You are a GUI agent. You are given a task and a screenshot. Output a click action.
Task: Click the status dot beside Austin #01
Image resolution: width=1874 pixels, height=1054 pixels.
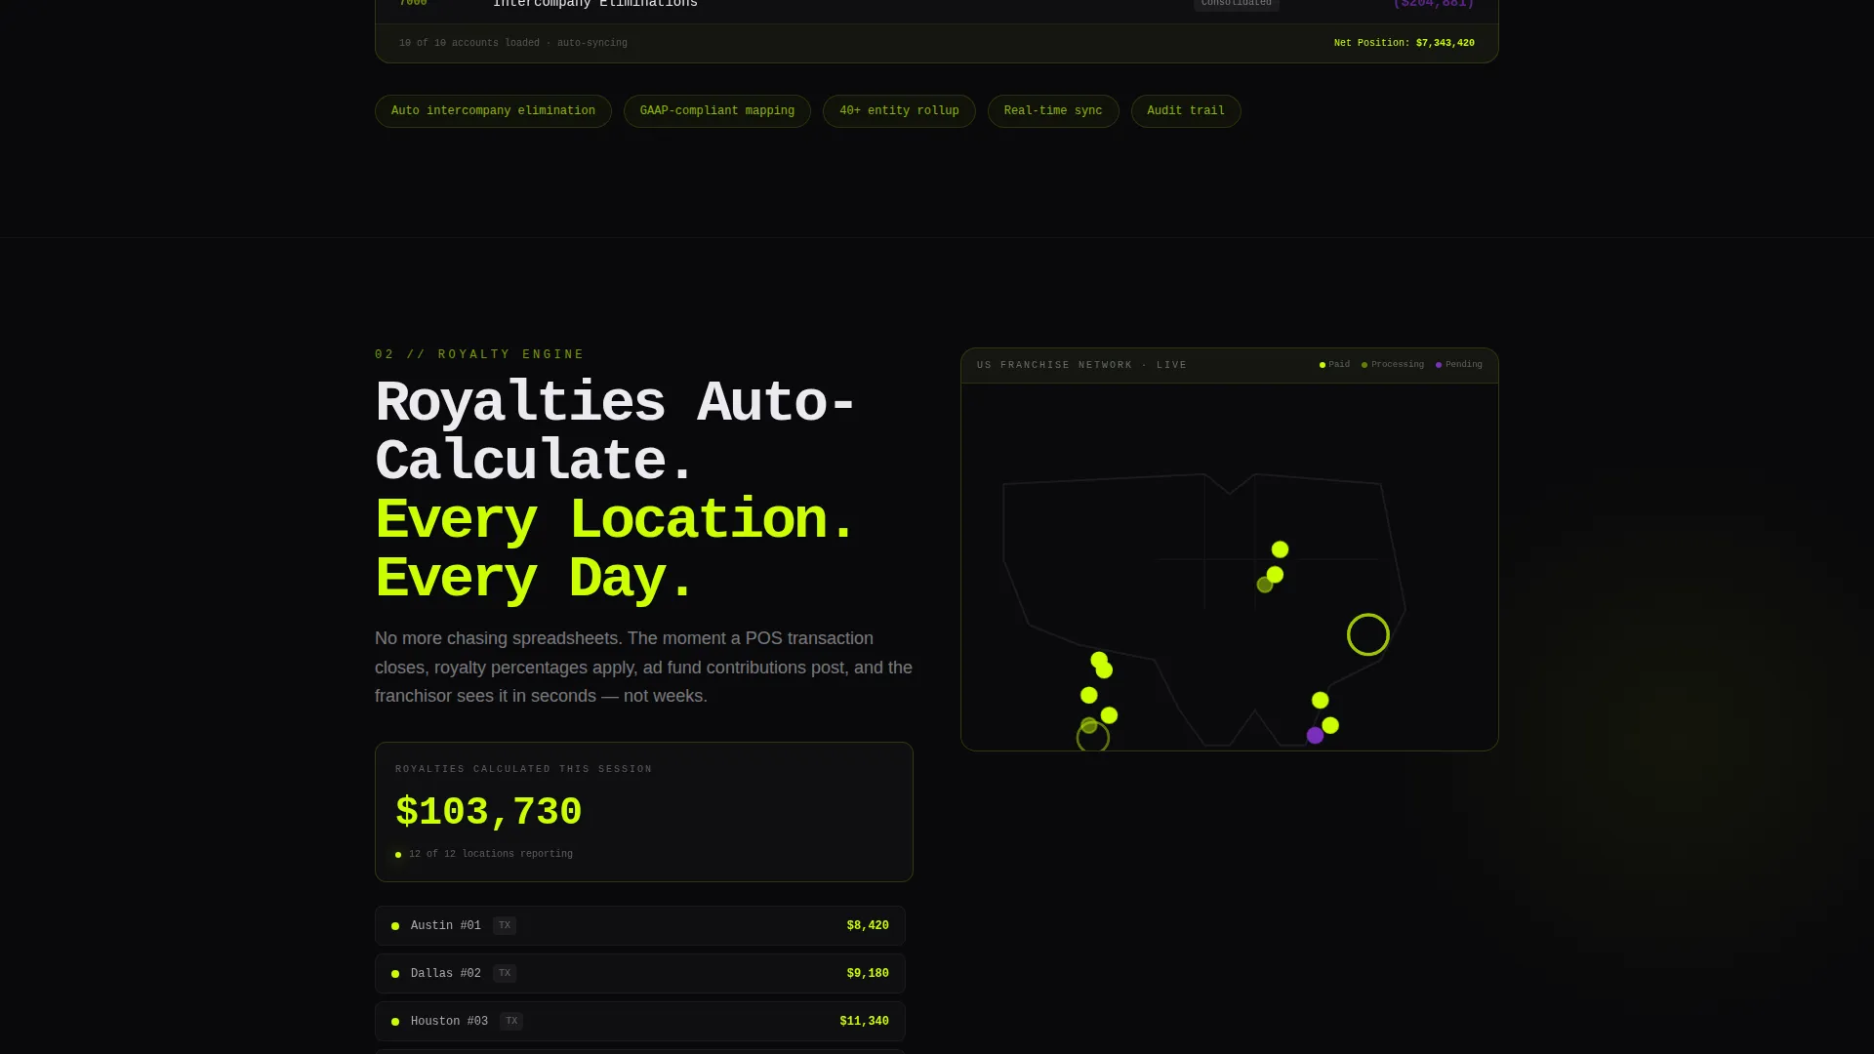click(x=395, y=926)
